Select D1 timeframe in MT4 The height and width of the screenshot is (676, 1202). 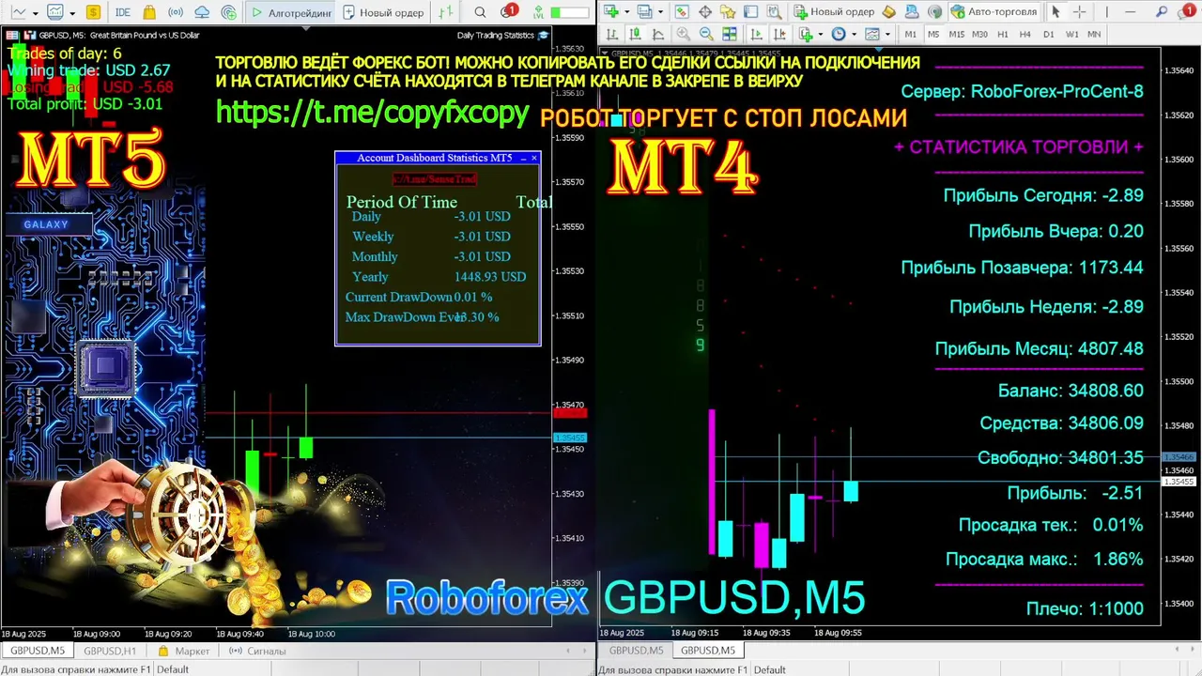pyautogui.click(x=1048, y=34)
